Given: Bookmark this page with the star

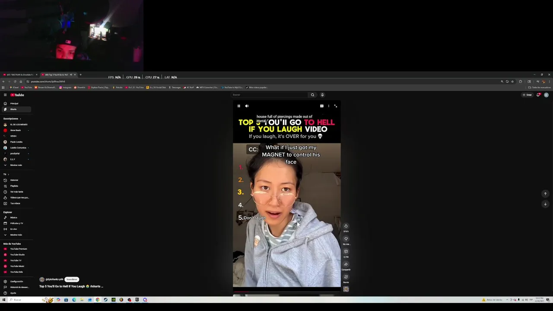Looking at the screenshot, I should pos(512,82).
